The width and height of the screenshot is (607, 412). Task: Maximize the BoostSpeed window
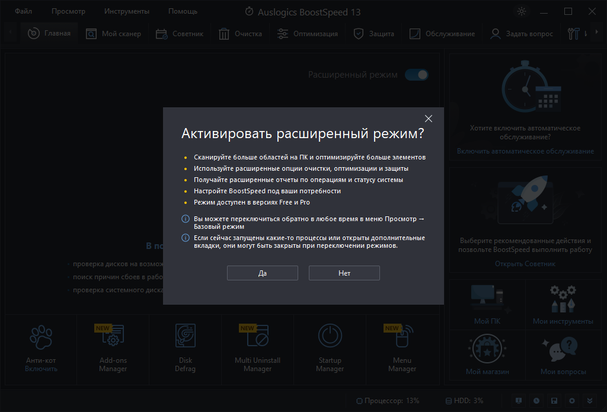(568, 11)
